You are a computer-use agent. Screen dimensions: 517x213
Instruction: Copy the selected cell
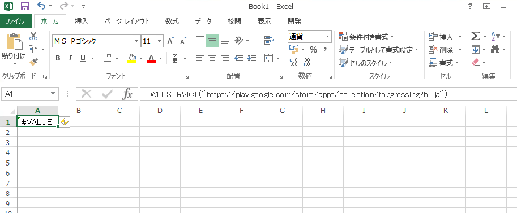pyautogui.click(x=33, y=49)
